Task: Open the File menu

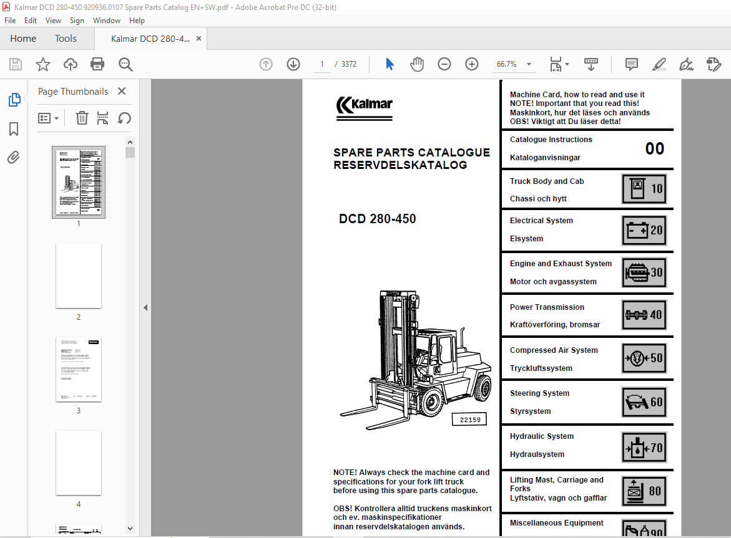Action: point(10,21)
